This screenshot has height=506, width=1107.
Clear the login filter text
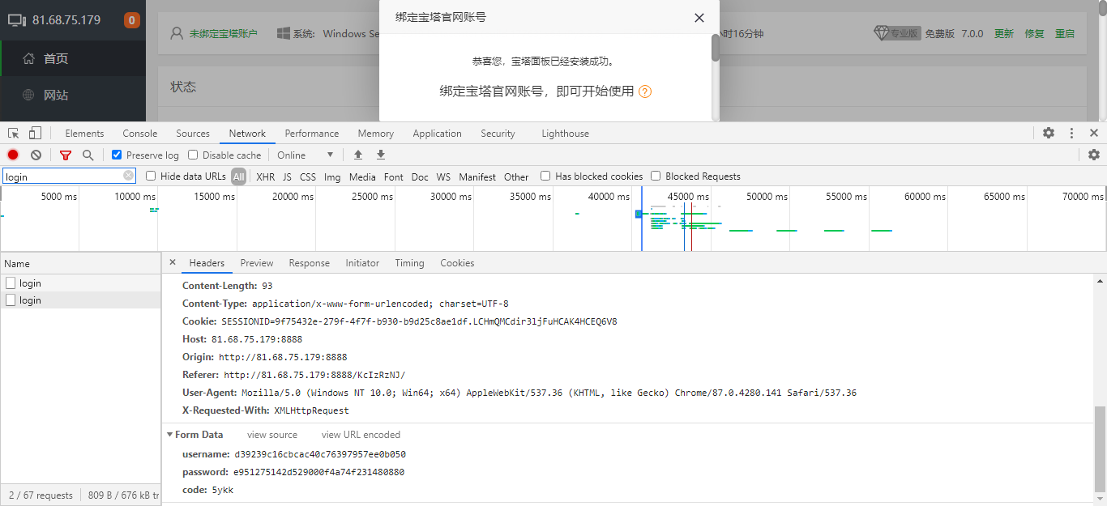(128, 176)
